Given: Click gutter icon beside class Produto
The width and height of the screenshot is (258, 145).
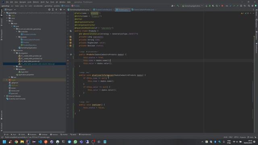Looking at the screenshot, I should [71, 31].
